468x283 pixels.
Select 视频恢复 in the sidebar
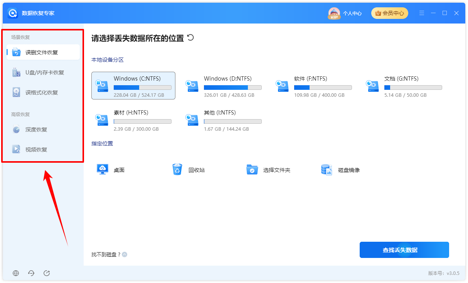pos(43,150)
